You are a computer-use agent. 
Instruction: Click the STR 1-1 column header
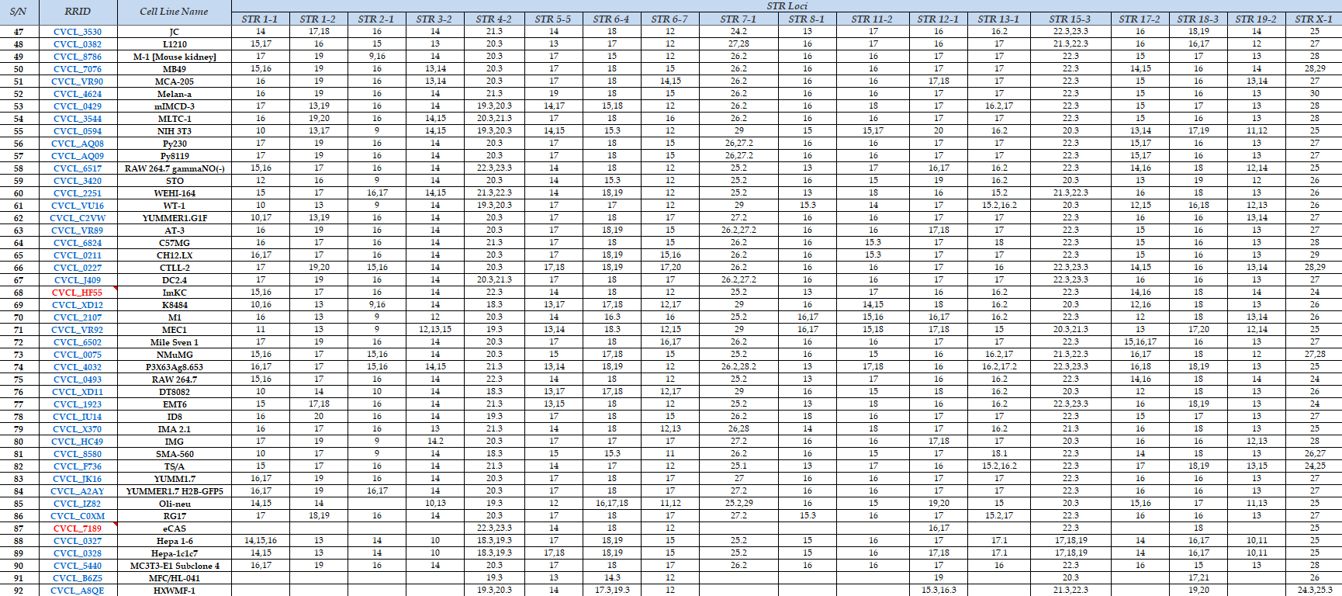pos(260,19)
